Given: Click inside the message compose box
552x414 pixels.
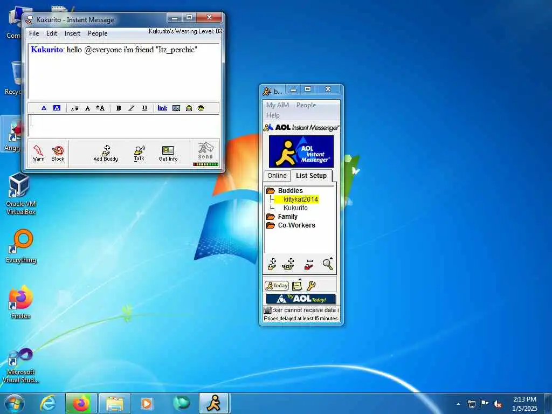Looking at the screenshot, I should 124,126.
